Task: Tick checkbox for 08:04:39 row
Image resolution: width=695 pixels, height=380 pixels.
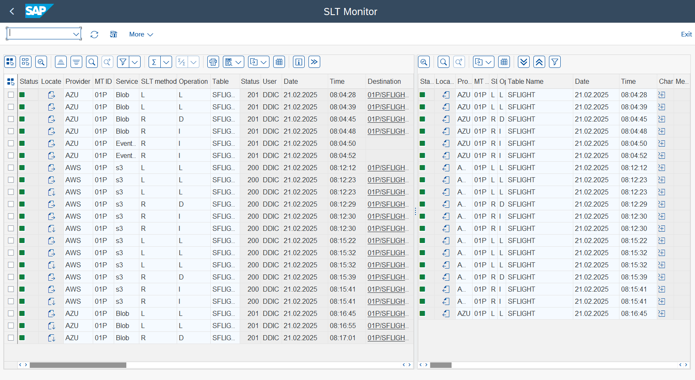Action: (x=11, y=107)
